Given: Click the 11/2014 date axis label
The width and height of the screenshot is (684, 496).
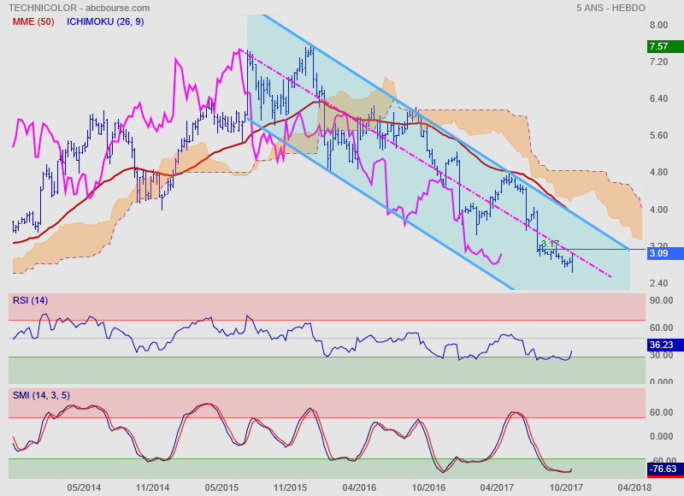Looking at the screenshot, I should click(x=152, y=487).
